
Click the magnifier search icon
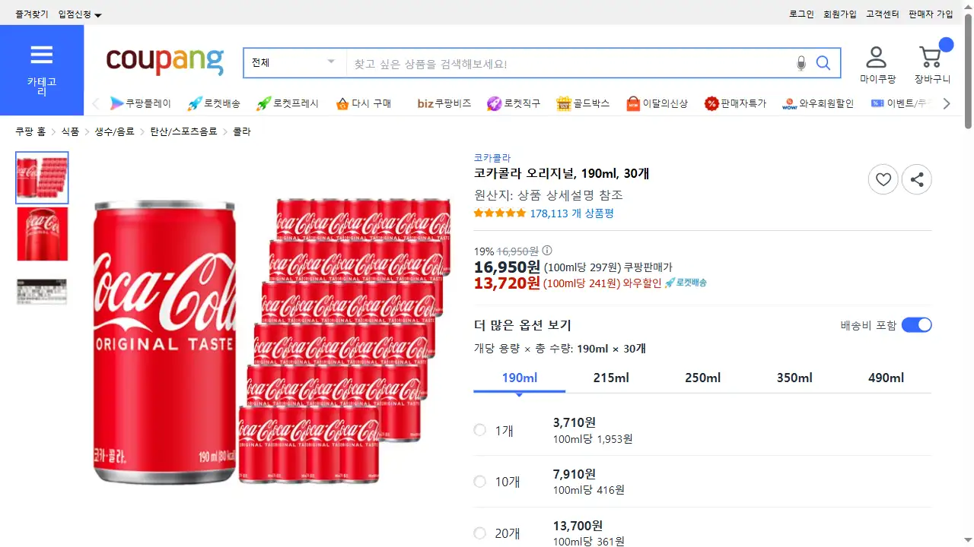click(823, 63)
